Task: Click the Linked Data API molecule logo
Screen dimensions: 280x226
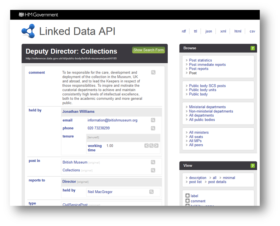Action: point(28,31)
